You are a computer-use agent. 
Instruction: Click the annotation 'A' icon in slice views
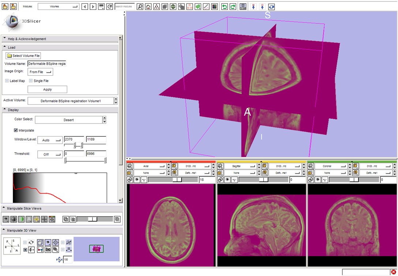pos(29,219)
